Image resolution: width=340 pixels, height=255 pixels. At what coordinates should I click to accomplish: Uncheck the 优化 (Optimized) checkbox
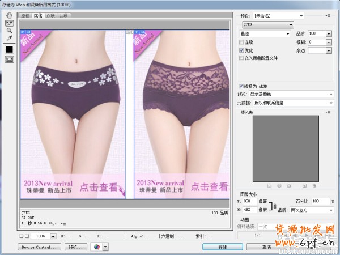(x=242, y=50)
